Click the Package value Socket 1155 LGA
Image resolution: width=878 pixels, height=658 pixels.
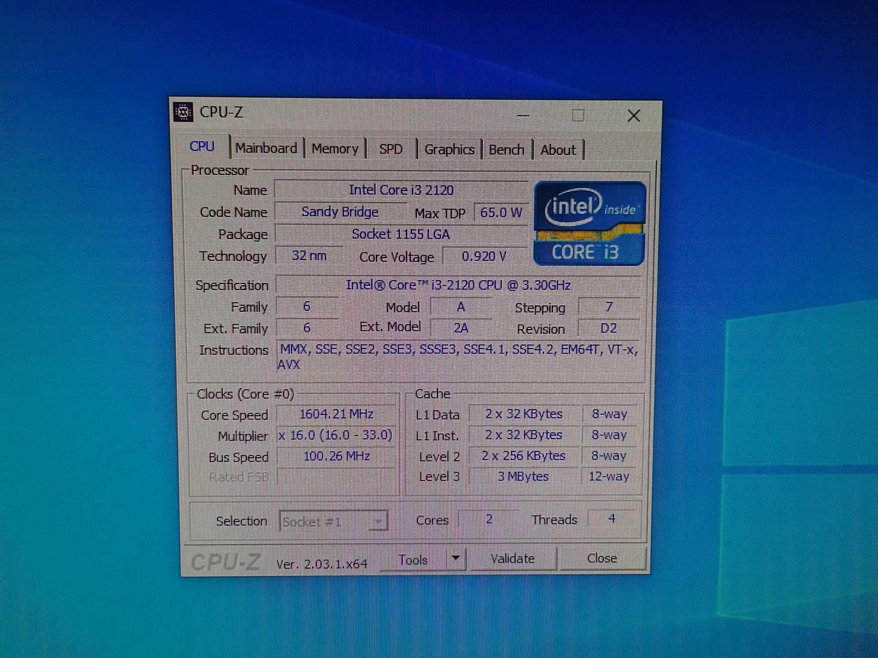click(401, 234)
